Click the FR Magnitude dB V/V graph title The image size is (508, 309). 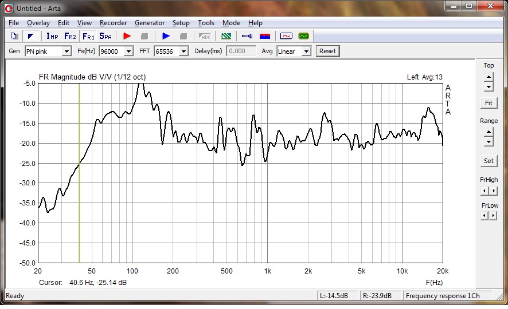point(92,77)
